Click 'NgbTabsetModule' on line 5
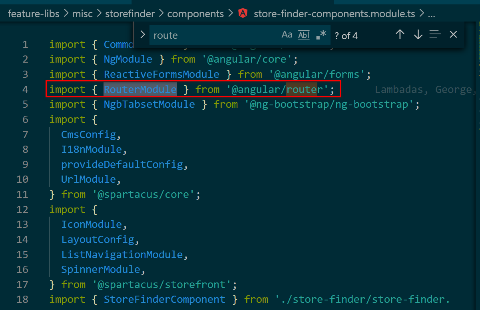The width and height of the screenshot is (480, 310). pyautogui.click(x=149, y=105)
